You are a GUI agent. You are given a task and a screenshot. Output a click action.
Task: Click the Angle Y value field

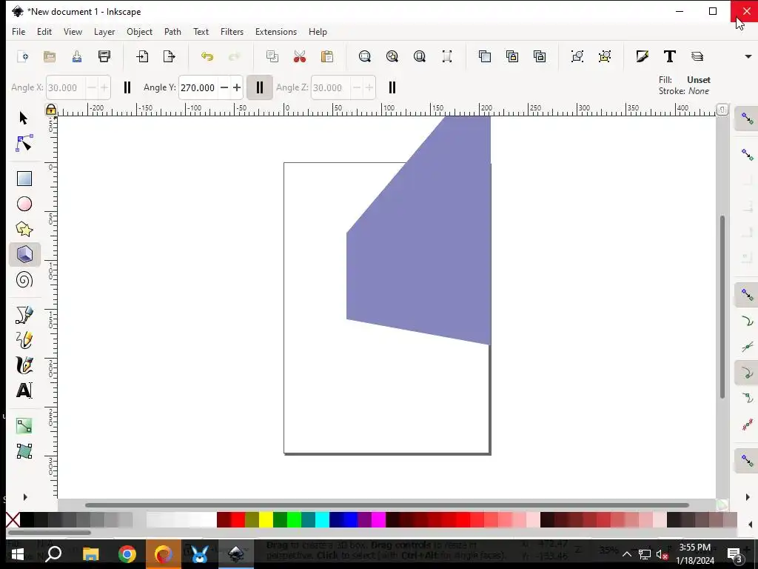(x=198, y=87)
